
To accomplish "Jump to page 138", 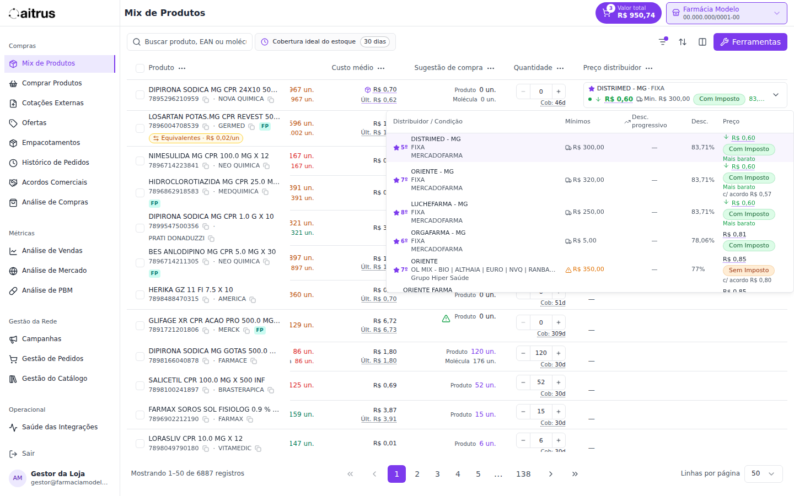I will point(523,474).
